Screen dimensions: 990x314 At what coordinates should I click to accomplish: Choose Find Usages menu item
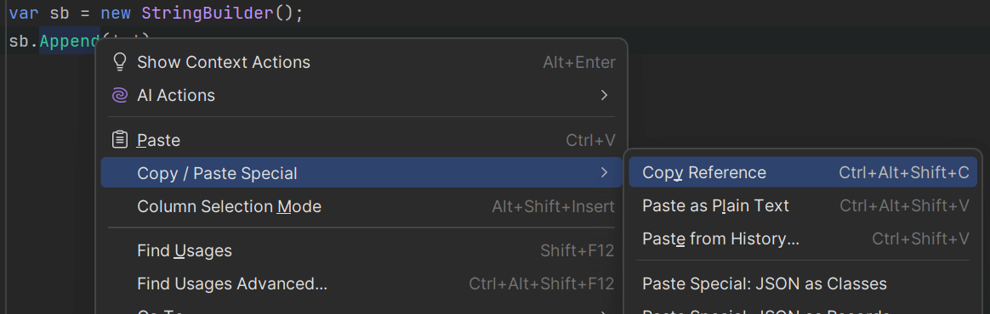click(361, 250)
